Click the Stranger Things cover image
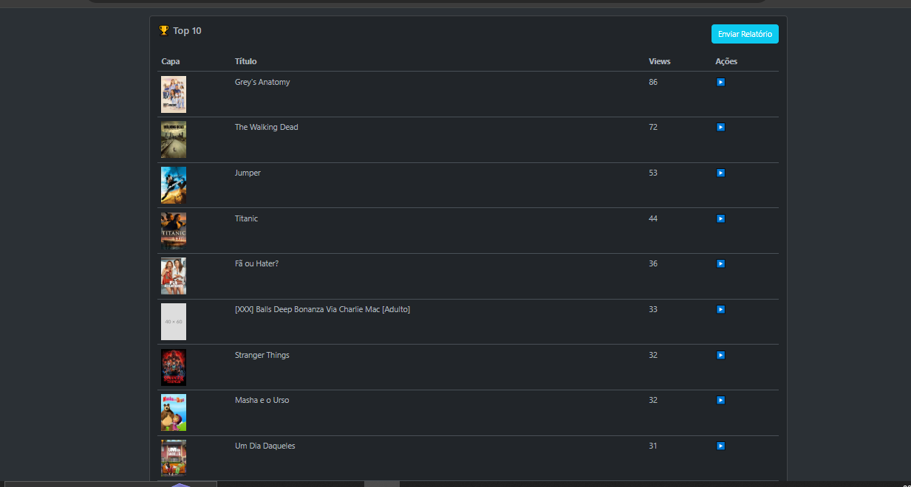911x487 pixels. click(x=174, y=367)
